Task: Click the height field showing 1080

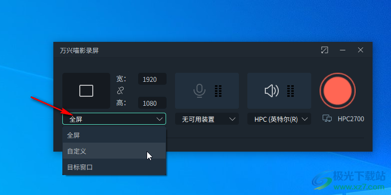Action: click(x=152, y=103)
